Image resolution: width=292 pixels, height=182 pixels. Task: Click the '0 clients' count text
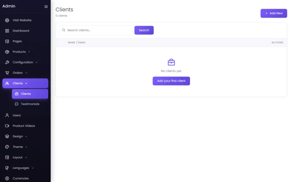(x=61, y=16)
